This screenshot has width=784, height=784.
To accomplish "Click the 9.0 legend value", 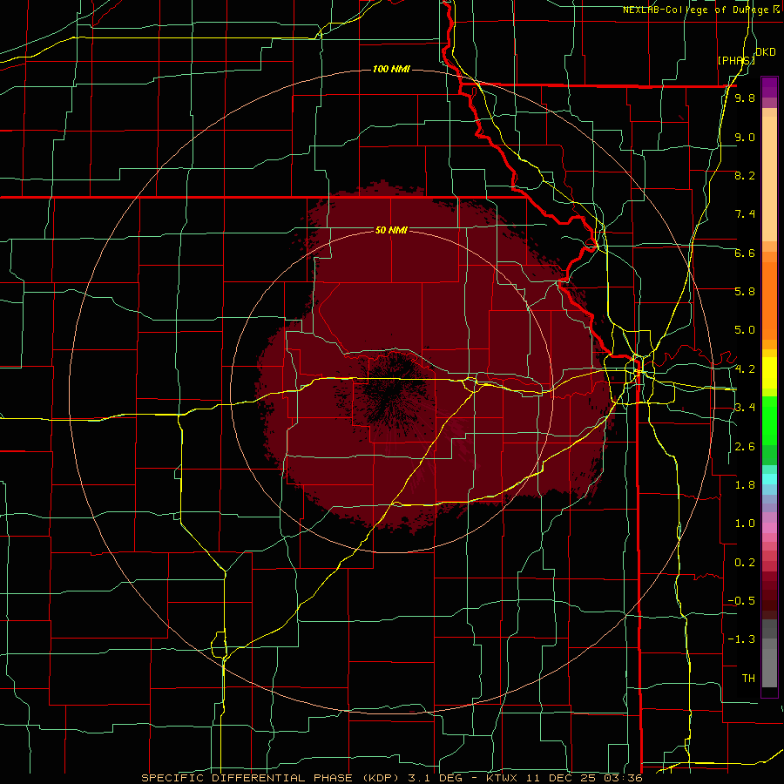I will point(745,137).
